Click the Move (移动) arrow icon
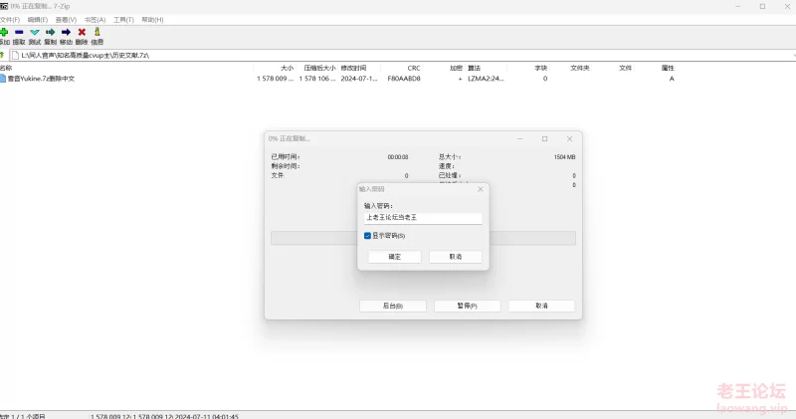Viewport: 796px width, 419px height. pyautogui.click(x=66, y=33)
